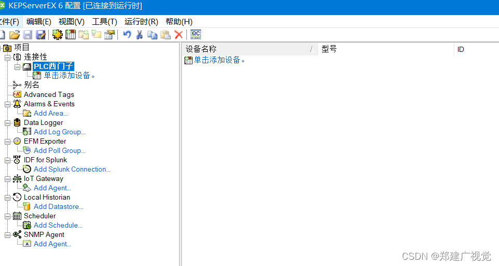
Task: Select the 别名 label in tree
Action: click(32, 85)
